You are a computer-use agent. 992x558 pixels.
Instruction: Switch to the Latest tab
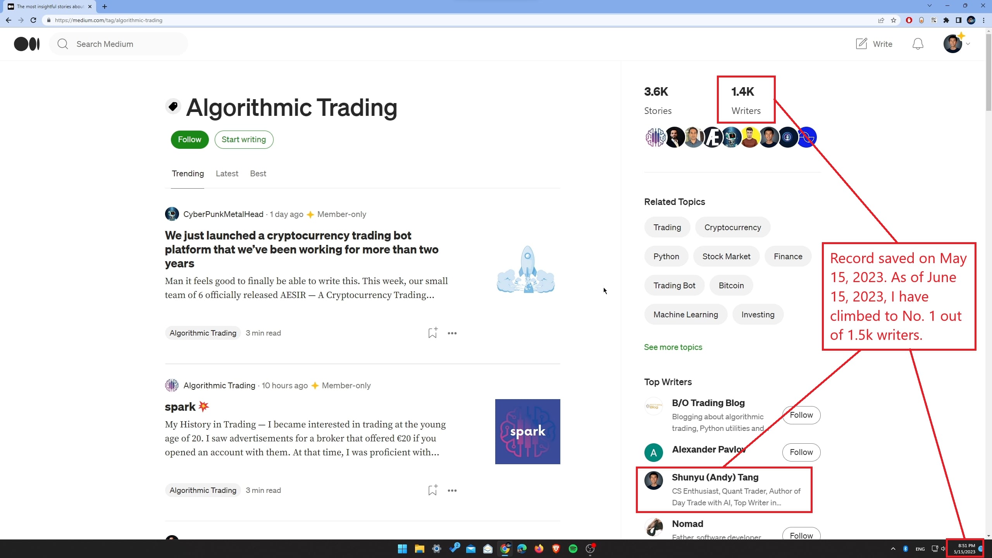coord(227,174)
